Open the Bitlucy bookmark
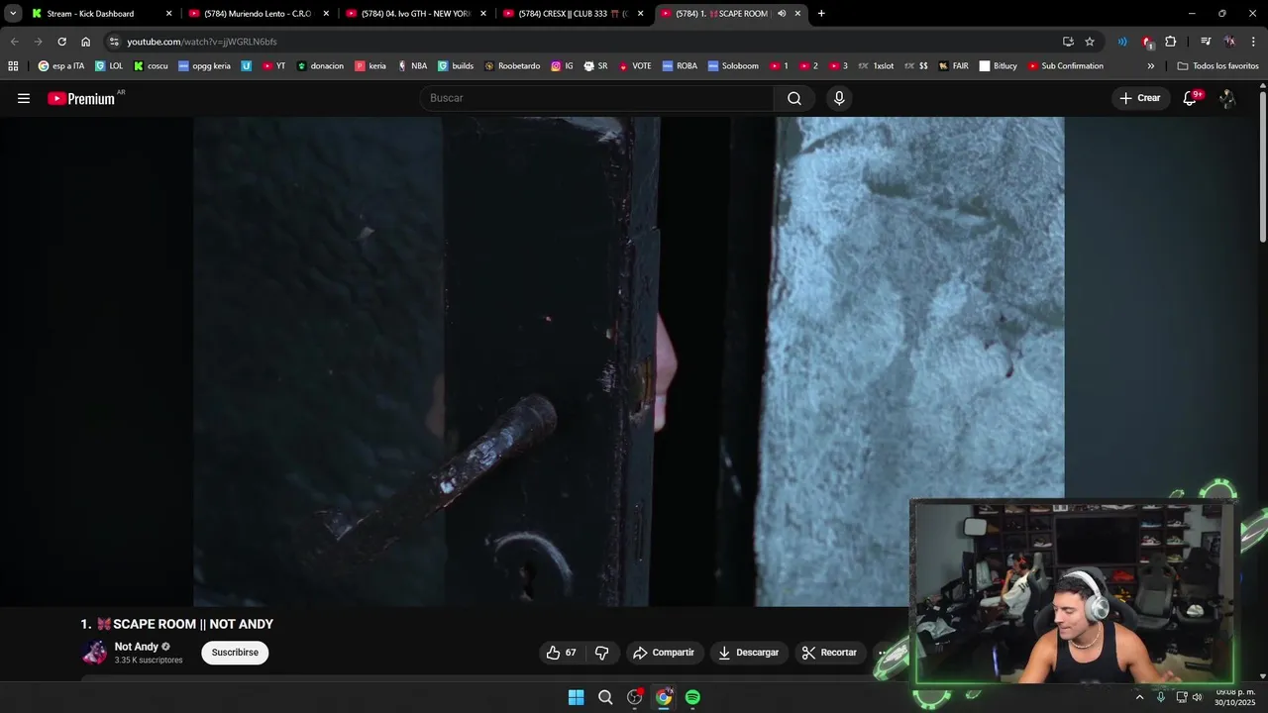 [999, 66]
